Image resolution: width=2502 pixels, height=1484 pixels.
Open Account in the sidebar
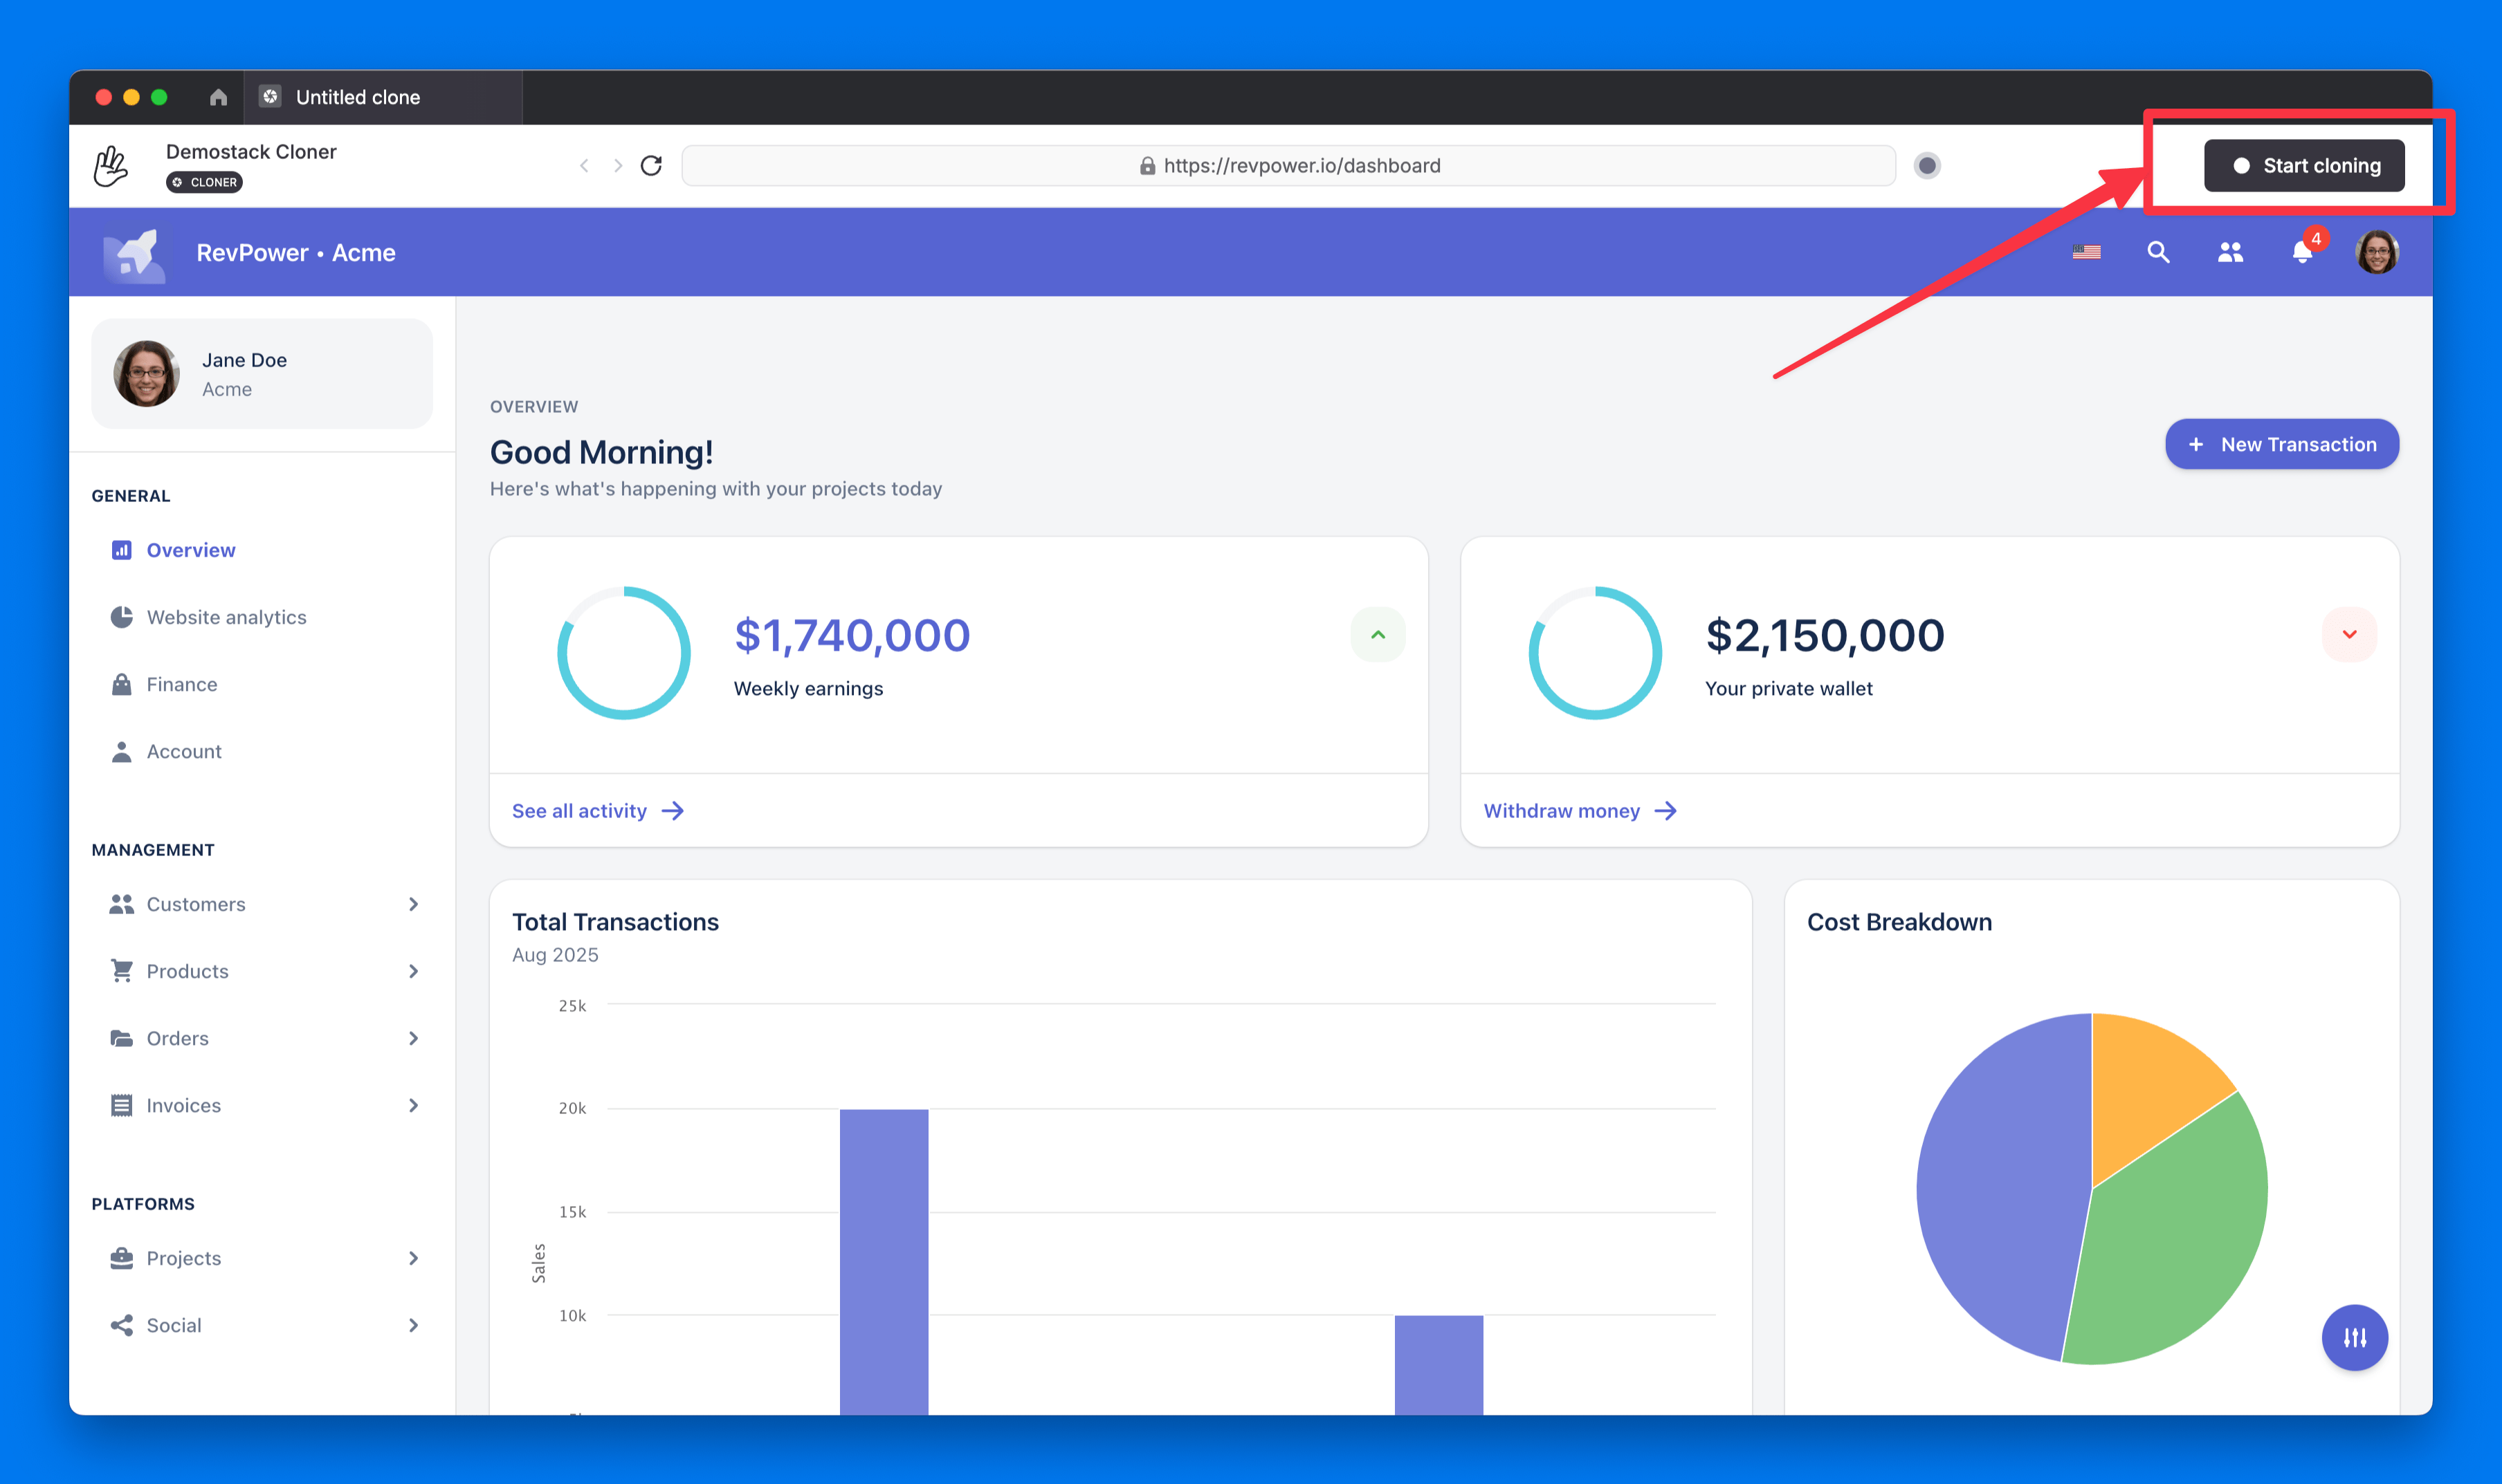point(262,751)
